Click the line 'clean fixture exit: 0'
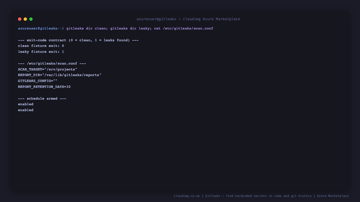The height and width of the screenshot is (202, 360). (x=41, y=46)
